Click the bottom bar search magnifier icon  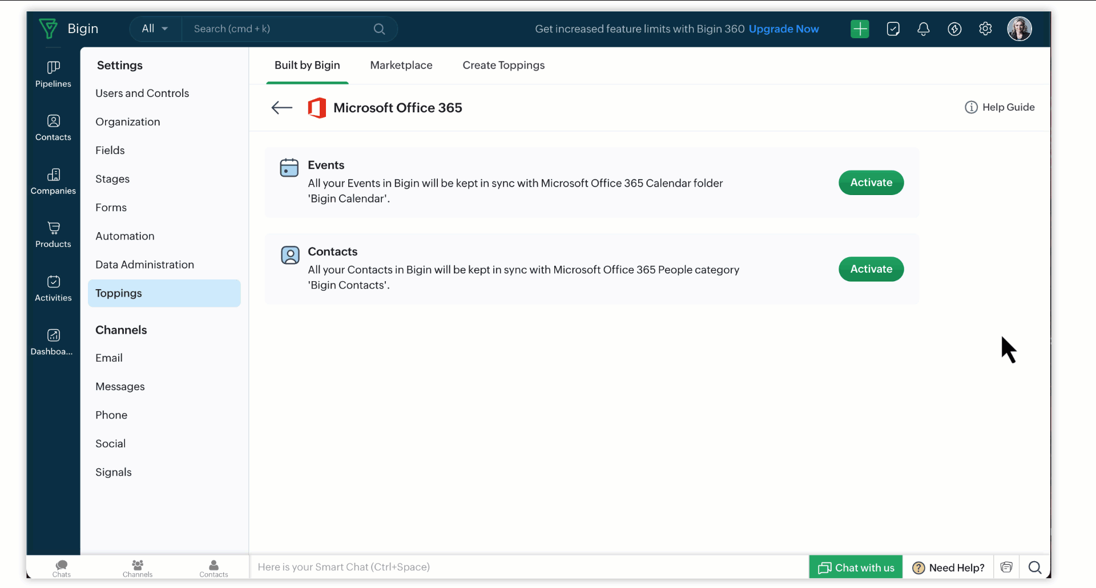(1035, 567)
